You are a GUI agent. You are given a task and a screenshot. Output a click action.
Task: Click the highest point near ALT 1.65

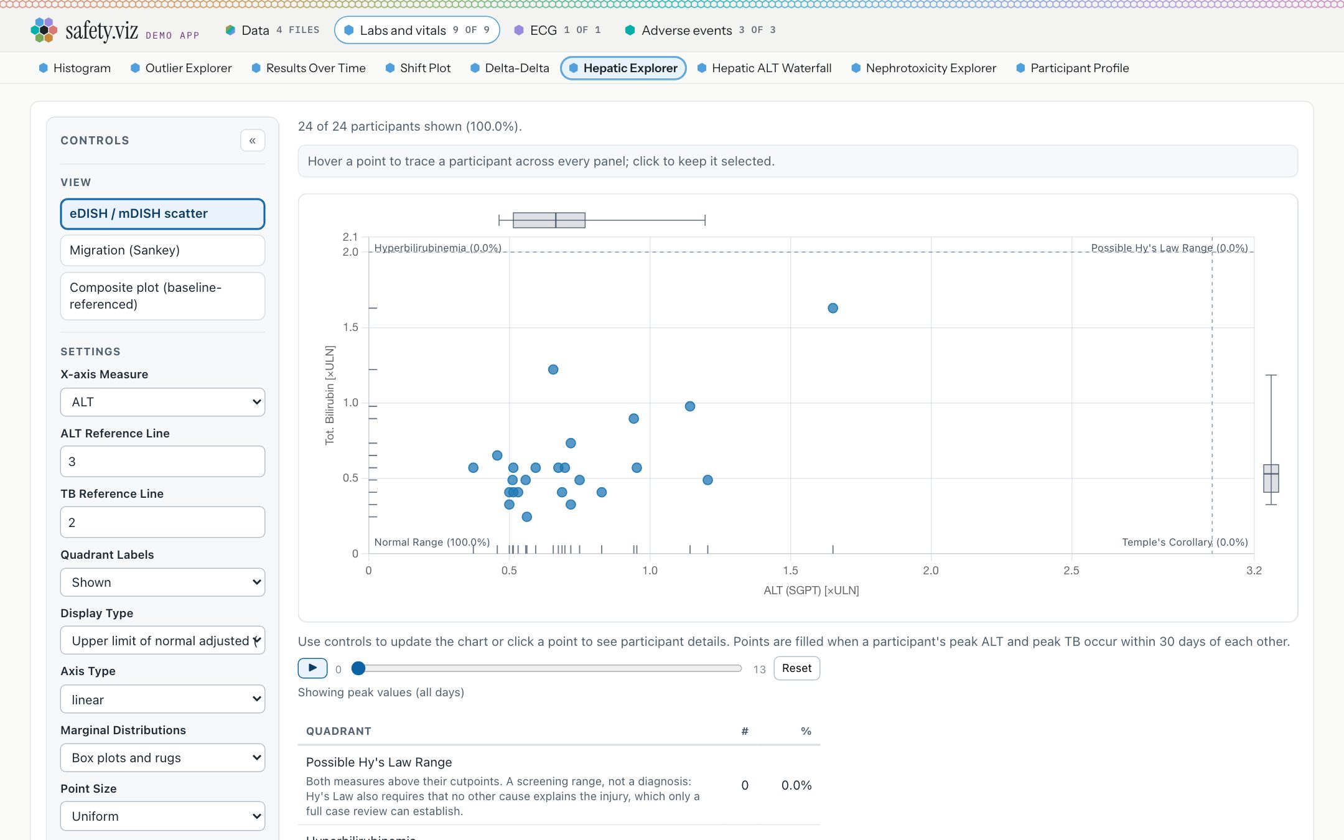833,308
